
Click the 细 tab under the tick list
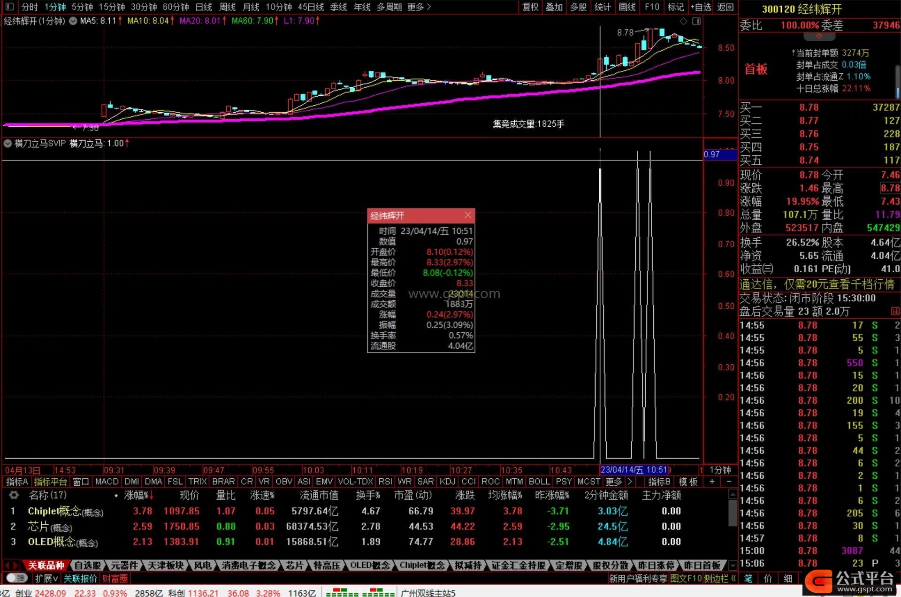pyautogui.click(x=788, y=578)
